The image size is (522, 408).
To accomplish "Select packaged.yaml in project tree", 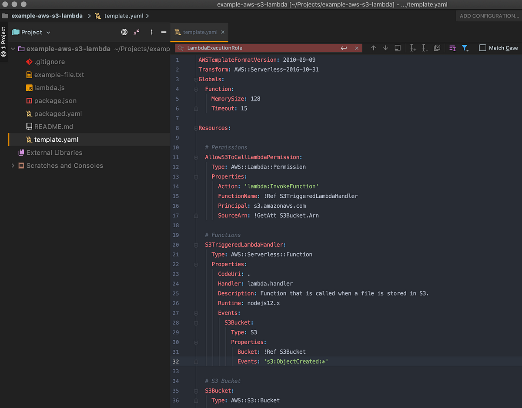I will [58, 114].
